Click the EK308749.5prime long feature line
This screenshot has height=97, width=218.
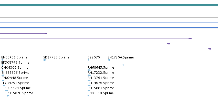62,65
